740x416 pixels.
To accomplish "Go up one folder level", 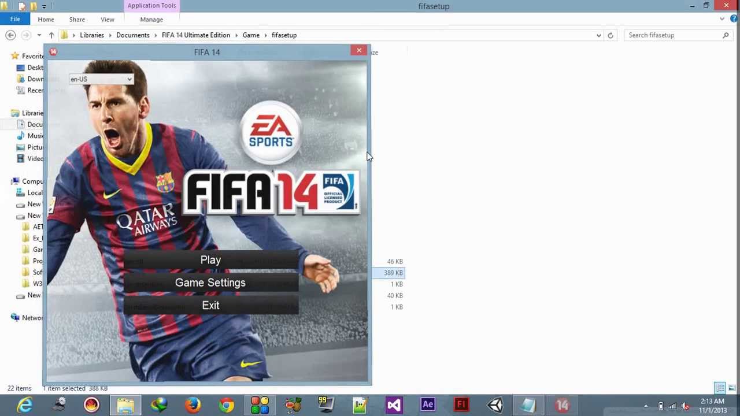I will [51, 35].
